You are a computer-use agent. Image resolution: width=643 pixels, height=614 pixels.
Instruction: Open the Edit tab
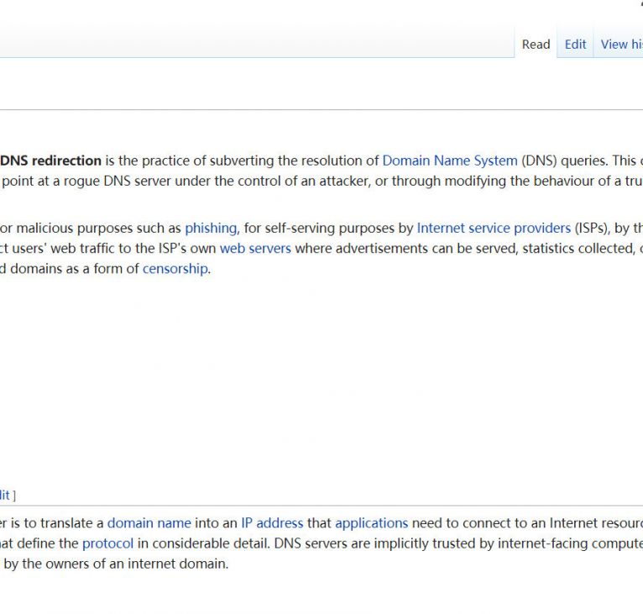[575, 45]
